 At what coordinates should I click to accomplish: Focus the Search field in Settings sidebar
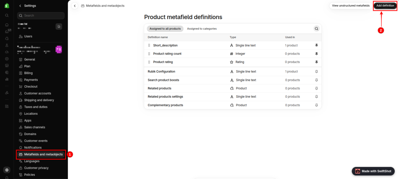[41, 16]
